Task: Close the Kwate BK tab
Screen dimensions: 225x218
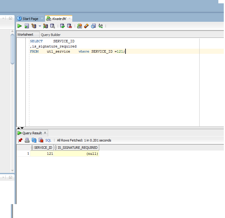Action: [x=70, y=18]
